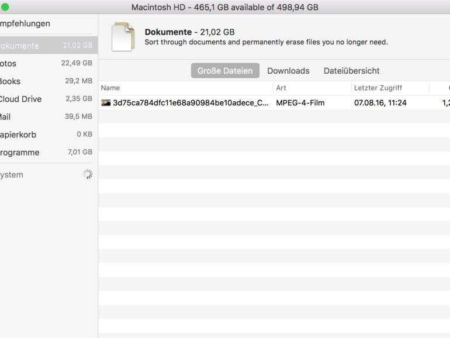Viewport: 450px width, 338px height.
Task: Click the MPEG-4 file thumbnail icon
Action: coord(106,103)
